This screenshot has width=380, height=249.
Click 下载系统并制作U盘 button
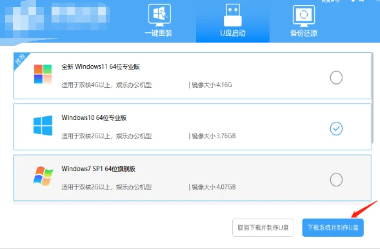point(333,228)
